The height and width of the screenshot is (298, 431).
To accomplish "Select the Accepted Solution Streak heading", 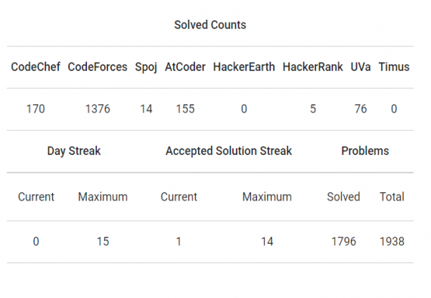I will (x=228, y=151).
